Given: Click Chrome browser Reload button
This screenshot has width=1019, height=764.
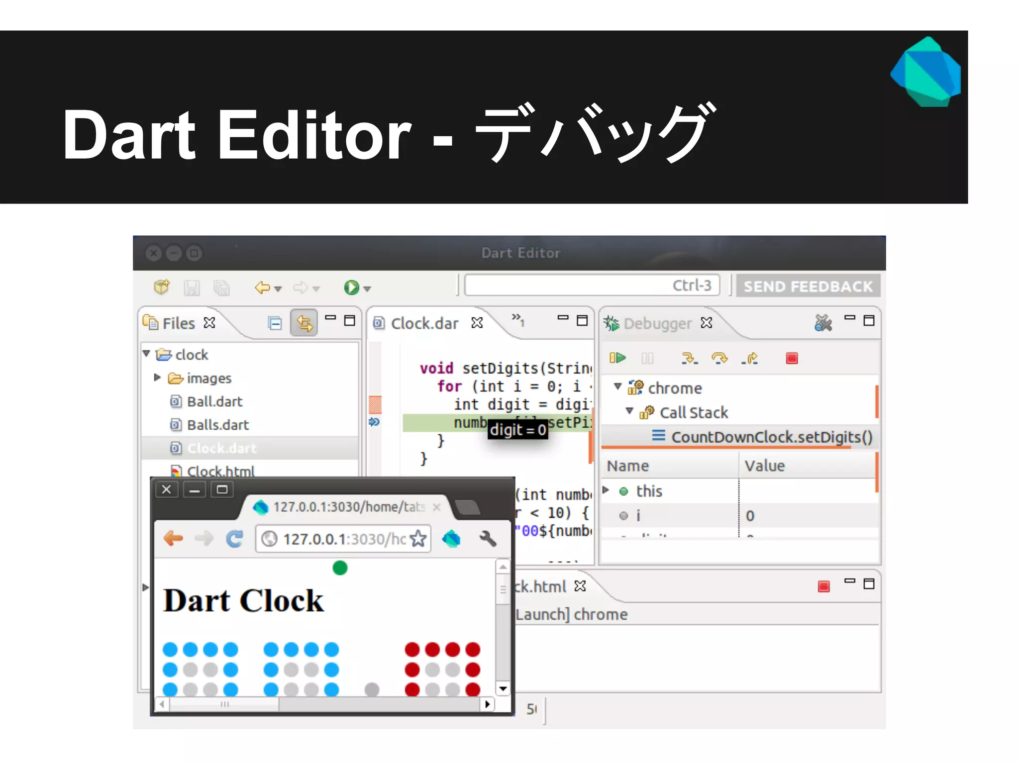Looking at the screenshot, I should [x=234, y=538].
